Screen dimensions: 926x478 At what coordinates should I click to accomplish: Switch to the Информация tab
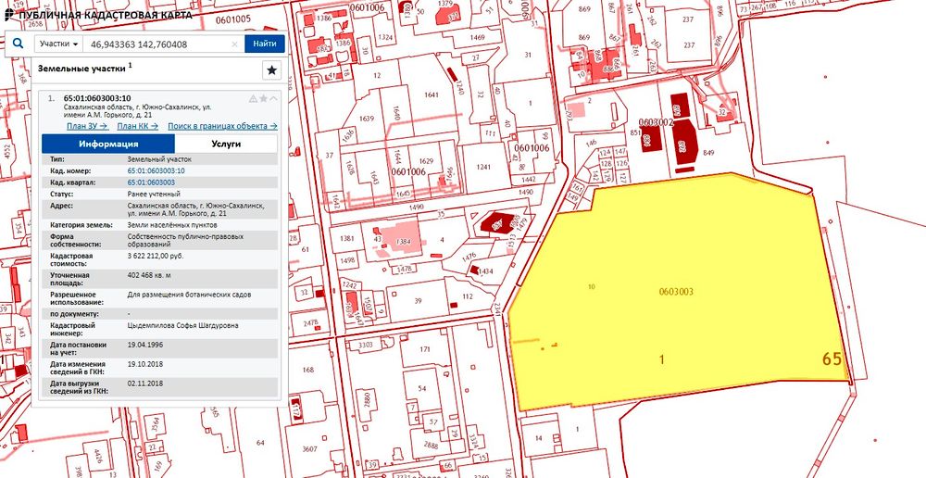(108, 144)
